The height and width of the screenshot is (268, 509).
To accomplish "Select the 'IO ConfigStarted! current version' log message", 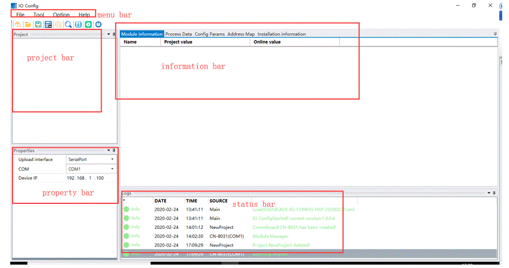I will click(x=294, y=219).
